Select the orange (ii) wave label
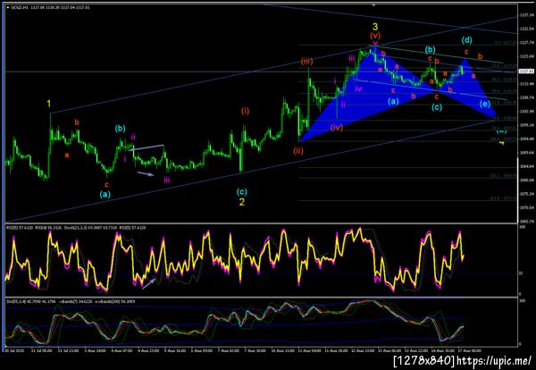Image resolution: width=536 pixels, height=370 pixels. [x=297, y=151]
